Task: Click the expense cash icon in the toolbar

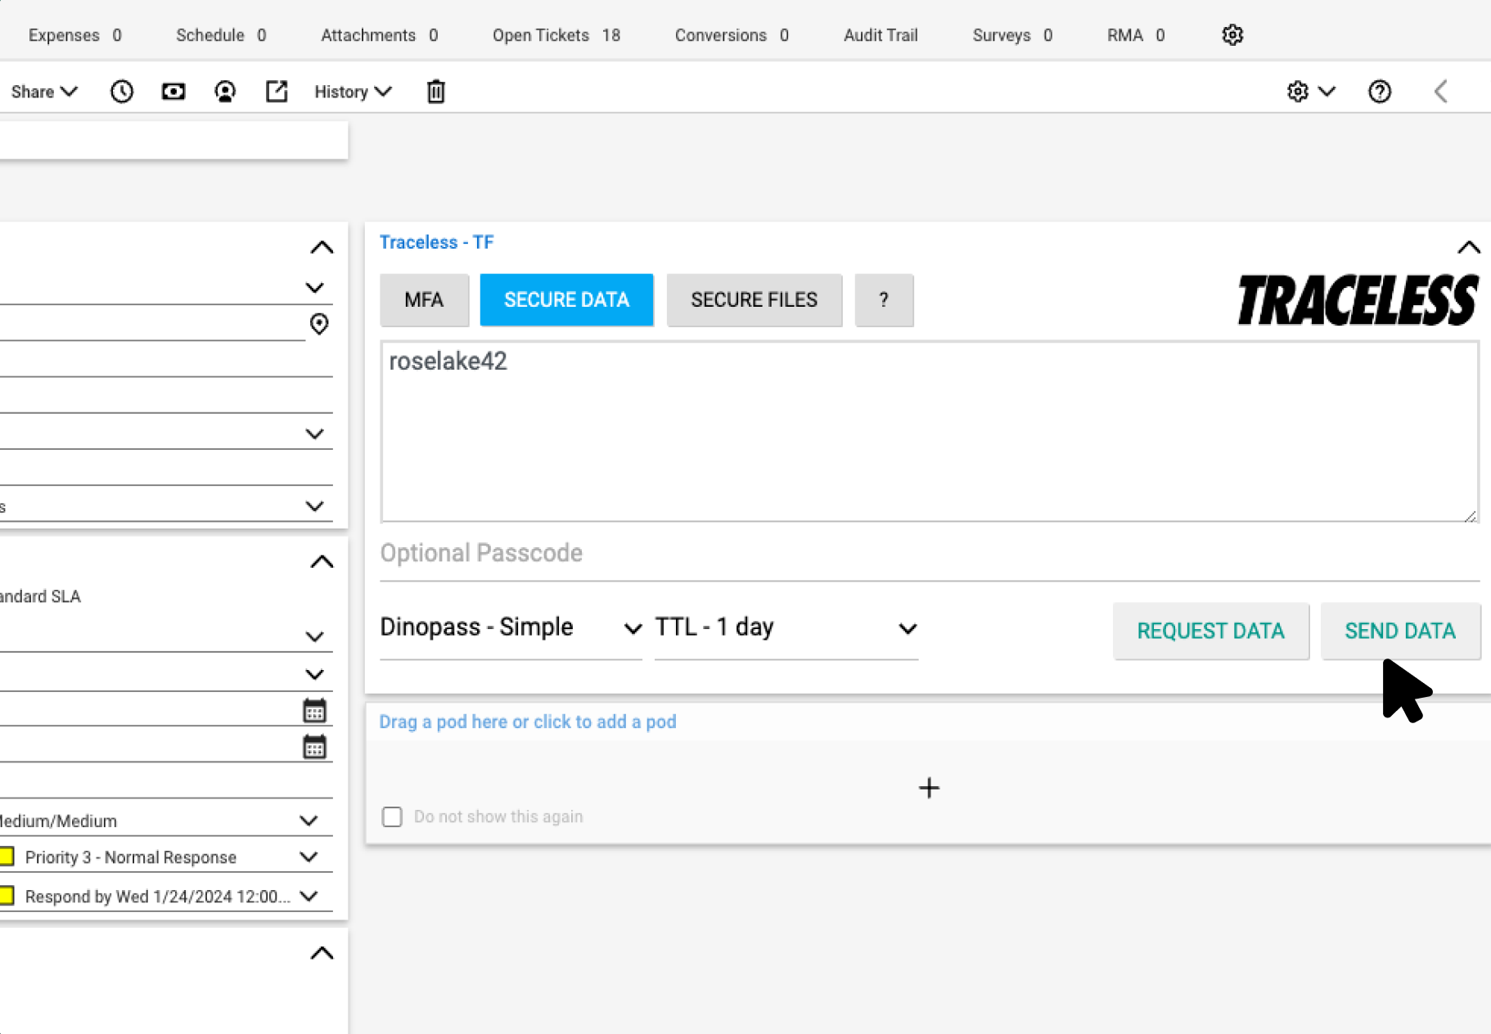Action: point(173,91)
